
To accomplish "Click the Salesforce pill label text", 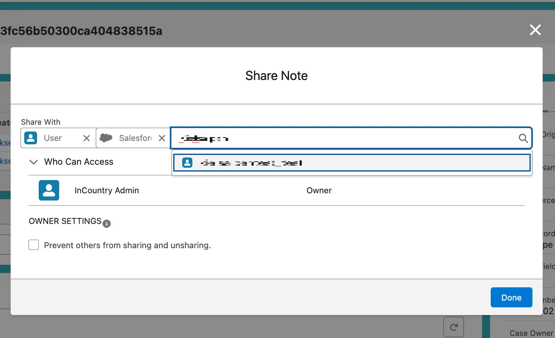I will pos(135,138).
